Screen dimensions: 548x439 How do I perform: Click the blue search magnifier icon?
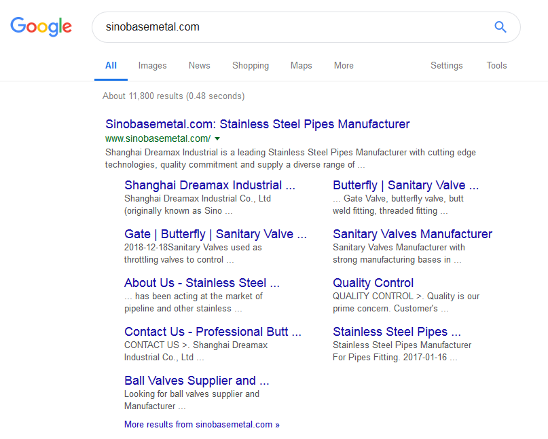coord(500,27)
